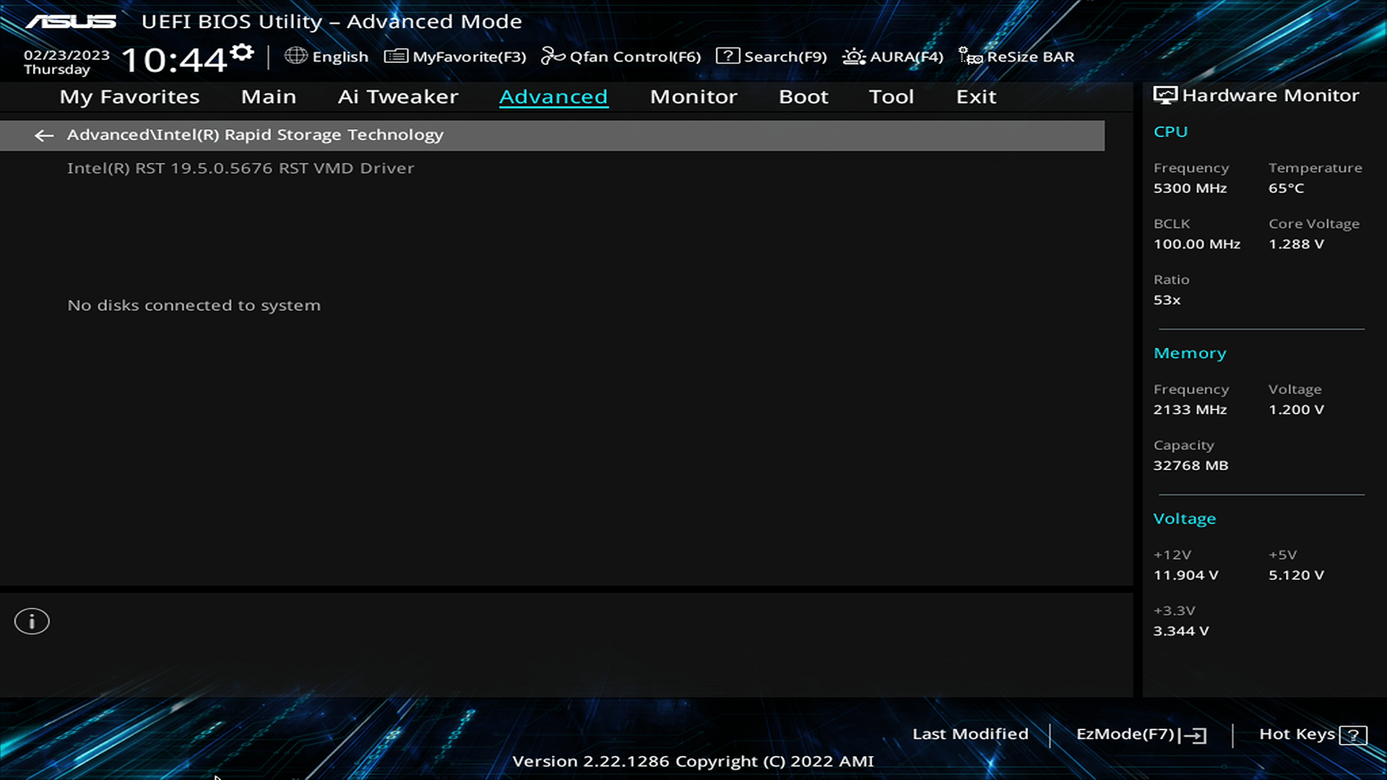Switch to EzMode(F7)
This screenshot has width=1387, height=780.
coord(1125,734)
